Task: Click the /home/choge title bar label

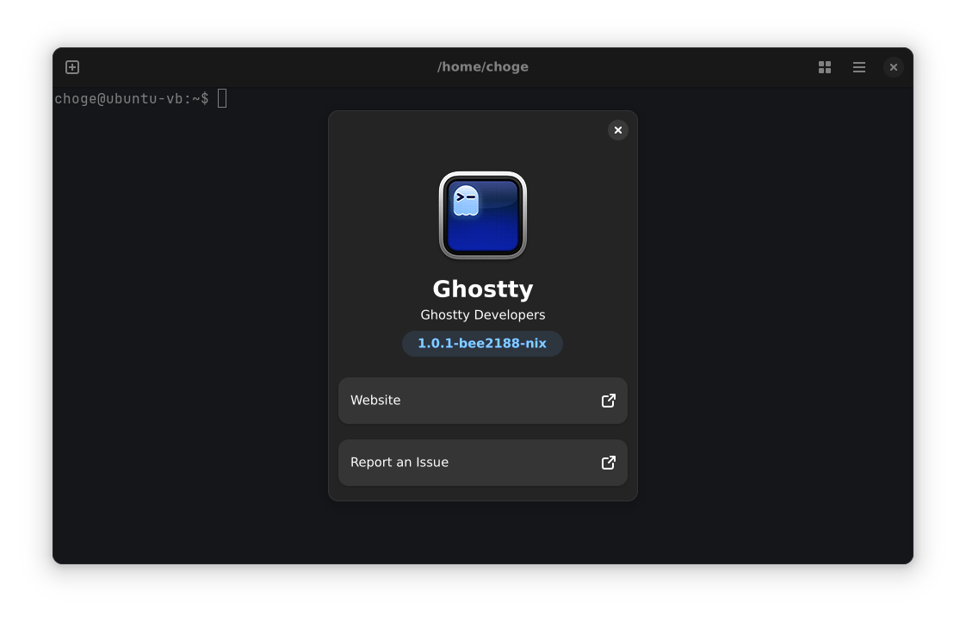Action: 483,66
